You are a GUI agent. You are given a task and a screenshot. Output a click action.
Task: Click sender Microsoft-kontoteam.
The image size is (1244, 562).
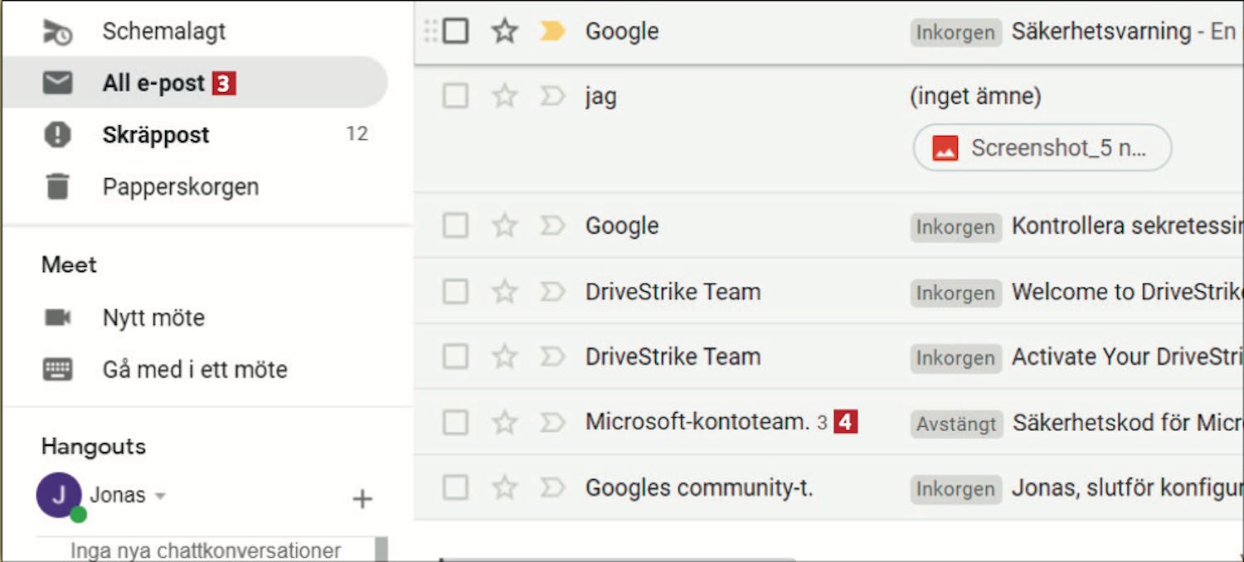tap(697, 422)
